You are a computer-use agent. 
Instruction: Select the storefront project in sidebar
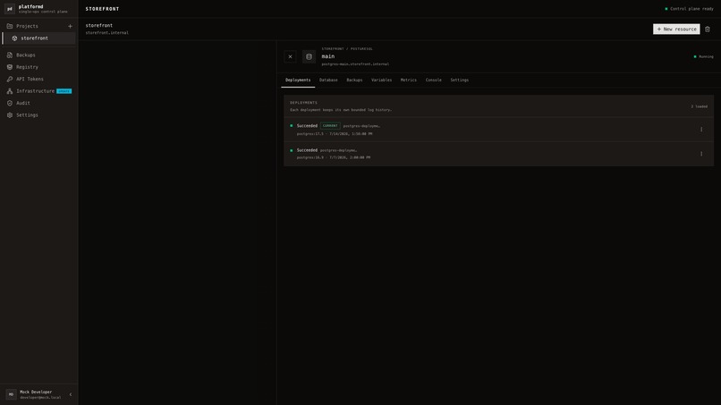point(39,38)
